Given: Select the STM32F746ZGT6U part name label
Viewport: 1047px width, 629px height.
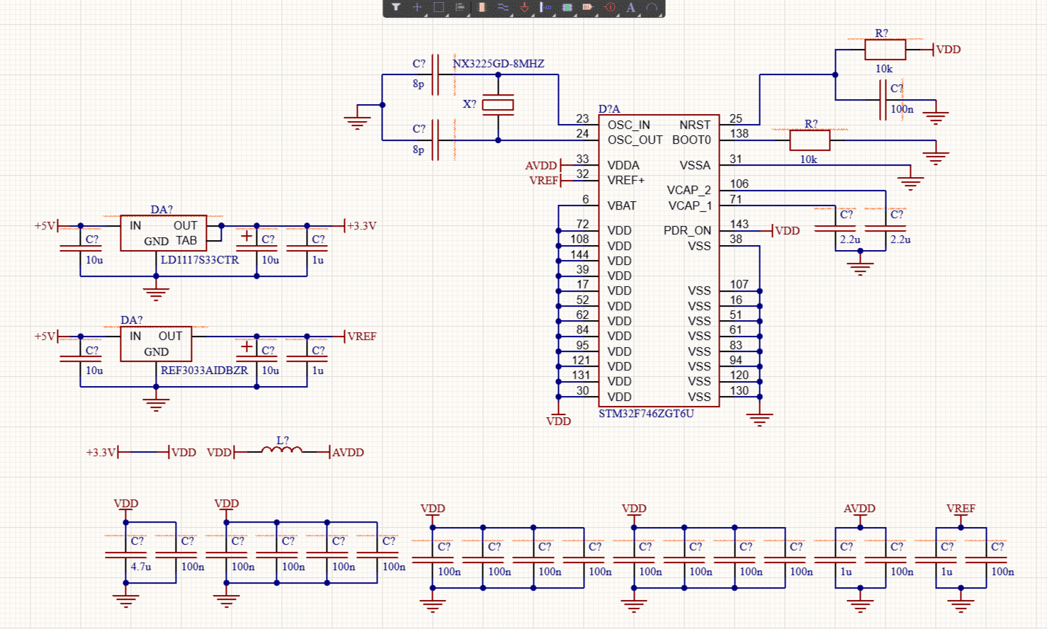Looking at the screenshot, I should coord(646,414).
